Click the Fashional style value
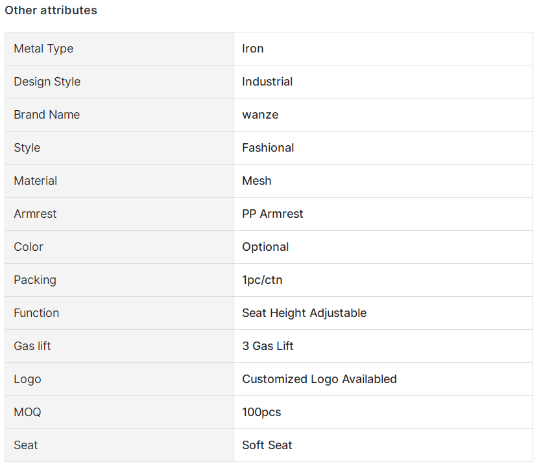 point(268,148)
